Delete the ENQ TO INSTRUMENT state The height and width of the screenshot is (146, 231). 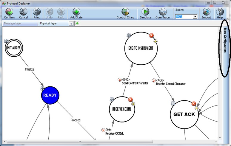pos(151,35)
